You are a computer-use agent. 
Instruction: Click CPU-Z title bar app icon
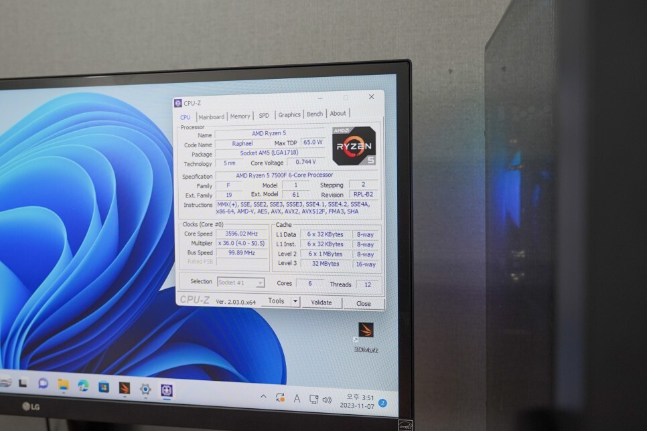coord(178,103)
